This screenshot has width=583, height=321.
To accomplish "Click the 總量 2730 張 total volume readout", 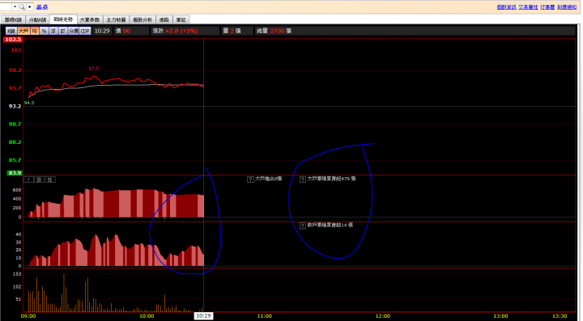I will point(274,31).
